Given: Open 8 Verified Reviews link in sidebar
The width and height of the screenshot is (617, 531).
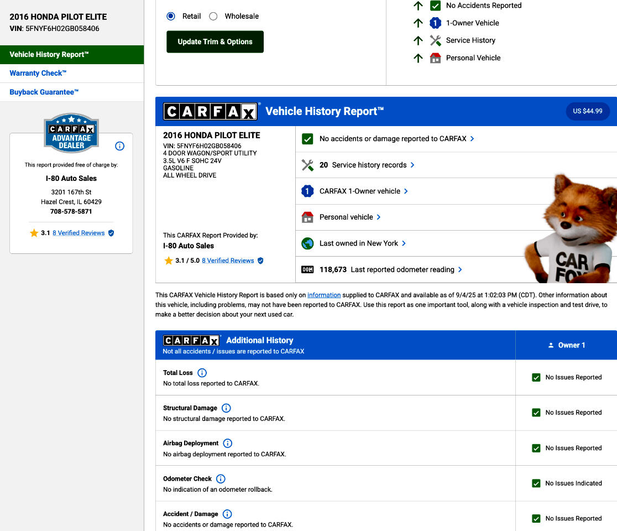Looking at the screenshot, I should 79,233.
